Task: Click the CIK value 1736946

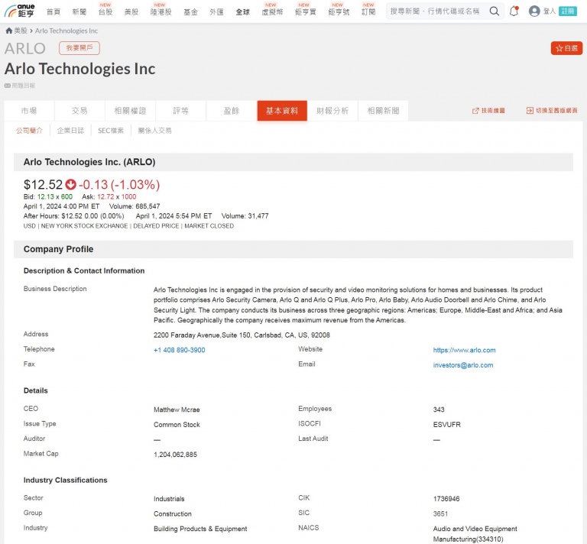Action: point(446,499)
